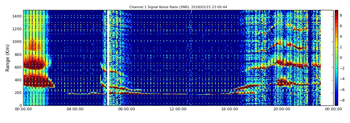Viewport: 350px width, 123px height.
Task: Click the 1200 tick label on range axis
Action: pos(17,29)
